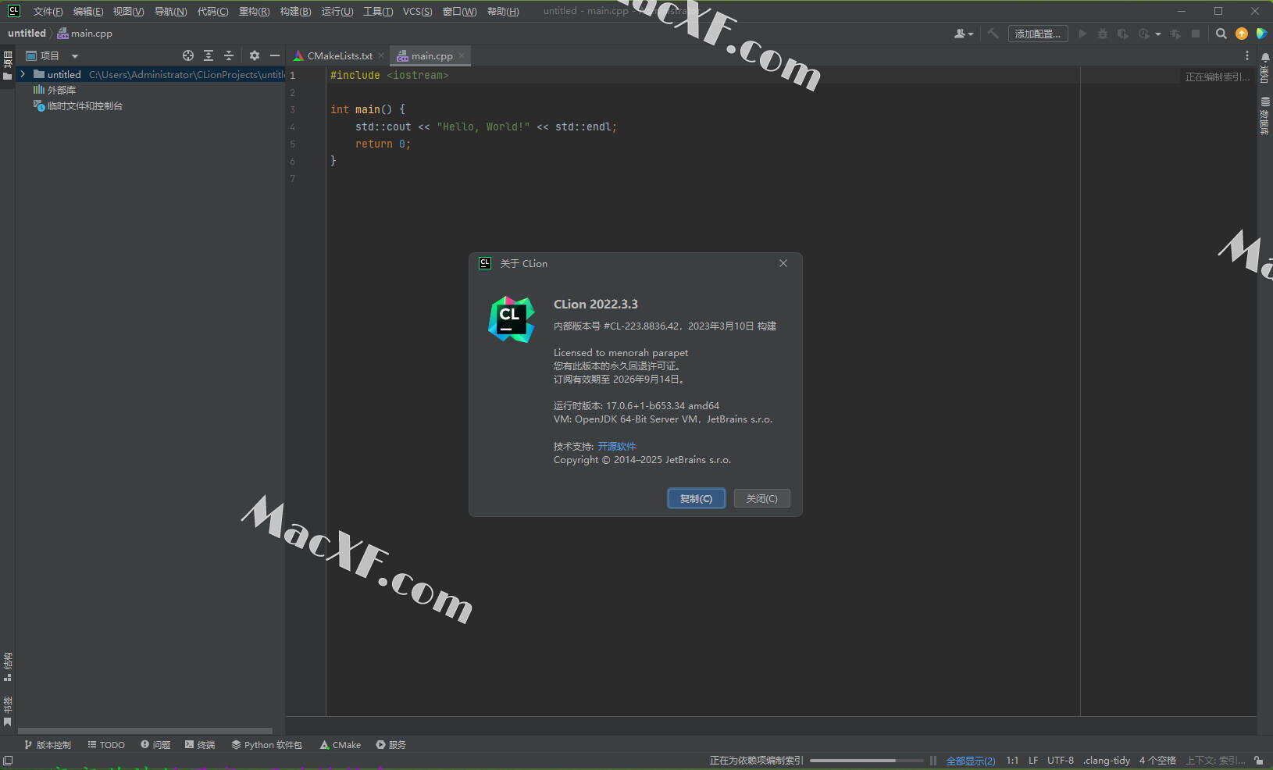Close the main.cpp editor tab
This screenshot has width=1273, height=770.
coord(462,55)
